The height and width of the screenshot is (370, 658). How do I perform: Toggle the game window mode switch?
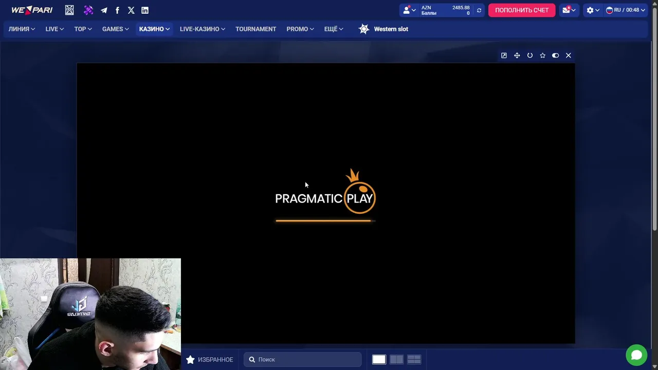coord(555,55)
